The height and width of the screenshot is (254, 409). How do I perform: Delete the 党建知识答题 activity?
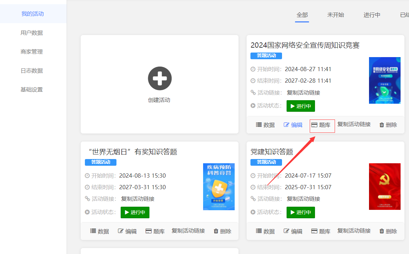(388, 231)
